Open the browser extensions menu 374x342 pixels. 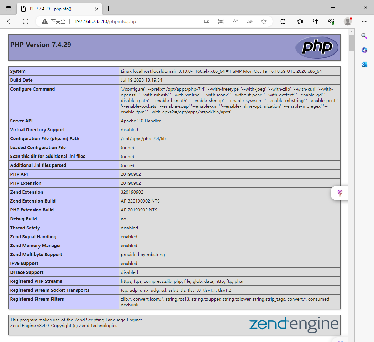tap(283, 21)
